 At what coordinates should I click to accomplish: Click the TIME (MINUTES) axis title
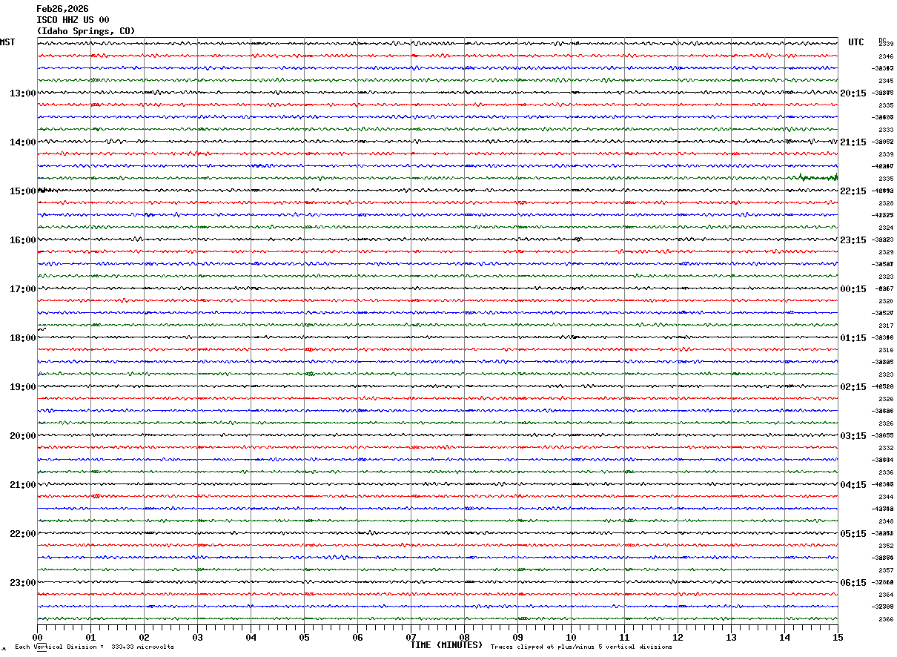[446, 645]
